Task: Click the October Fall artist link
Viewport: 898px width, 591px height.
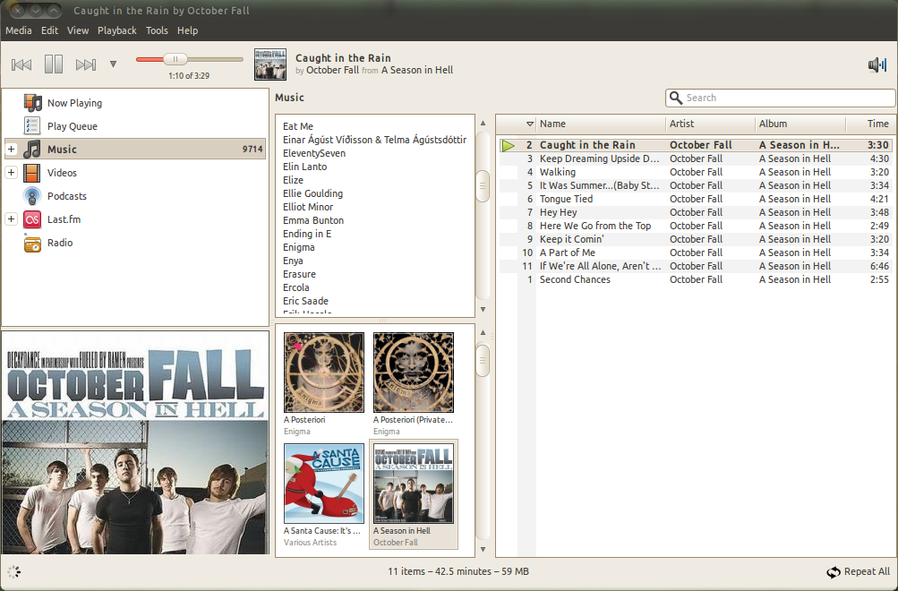Action: point(333,70)
